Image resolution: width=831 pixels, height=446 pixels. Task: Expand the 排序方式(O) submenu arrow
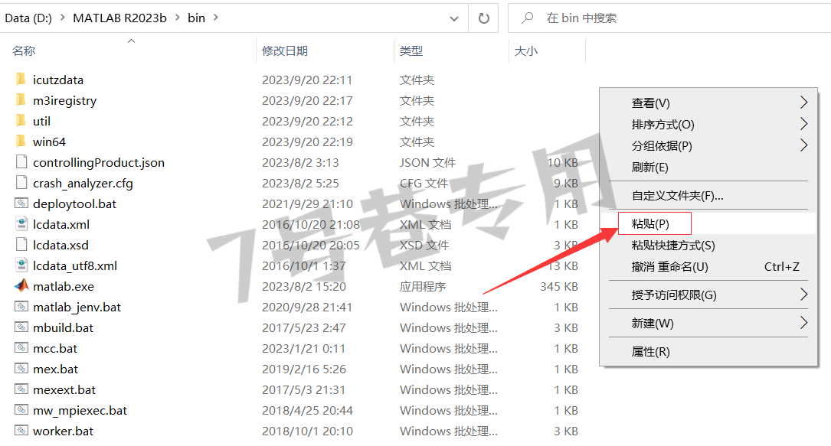[x=804, y=124]
